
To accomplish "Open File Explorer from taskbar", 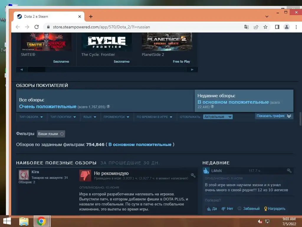I will coord(24,221).
